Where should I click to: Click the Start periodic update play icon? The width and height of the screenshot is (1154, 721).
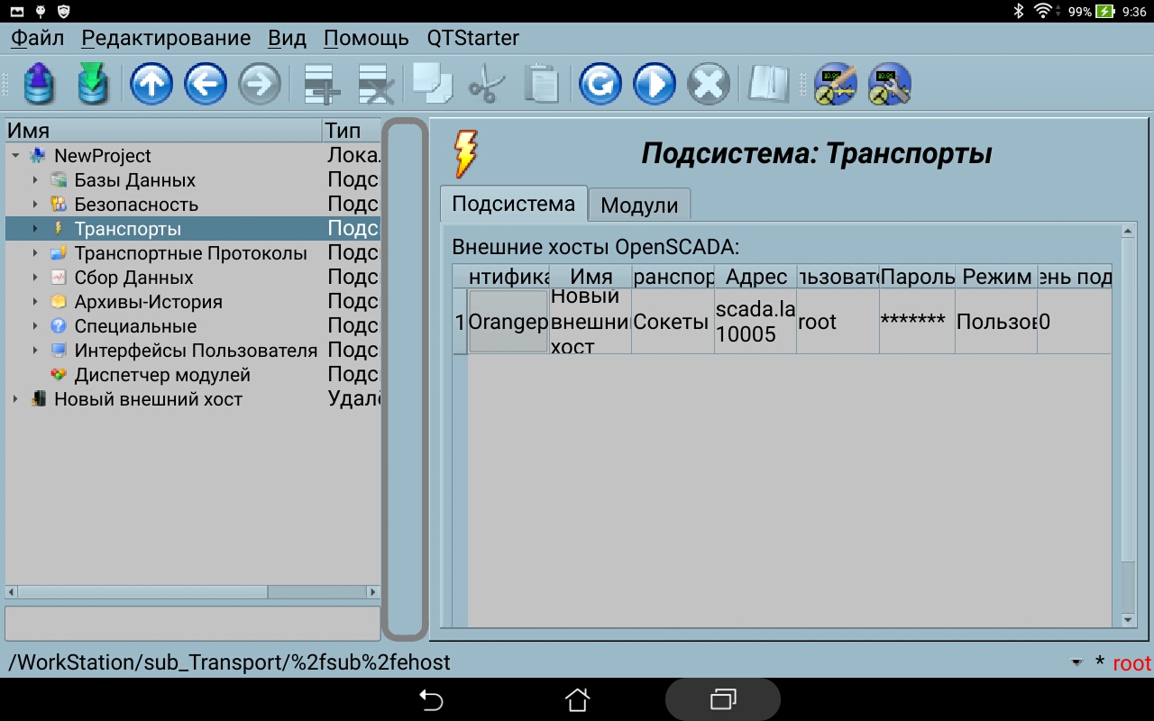point(655,85)
